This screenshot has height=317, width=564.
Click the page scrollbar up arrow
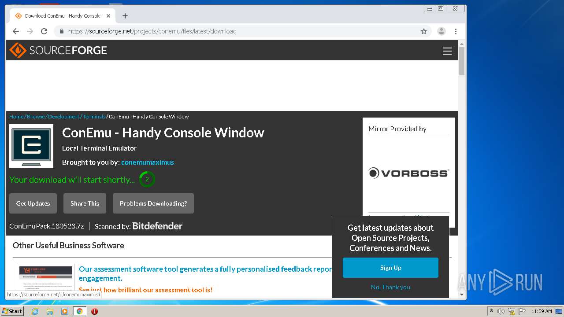(x=462, y=44)
